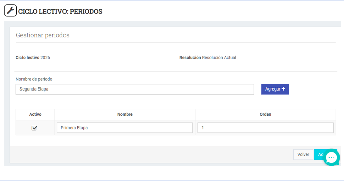Open the chat bubble widget
Screen dimensions: 344x181
[x=331, y=157]
